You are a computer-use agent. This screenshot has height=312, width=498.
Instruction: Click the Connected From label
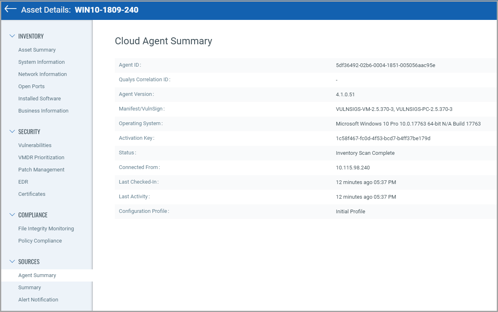(139, 167)
